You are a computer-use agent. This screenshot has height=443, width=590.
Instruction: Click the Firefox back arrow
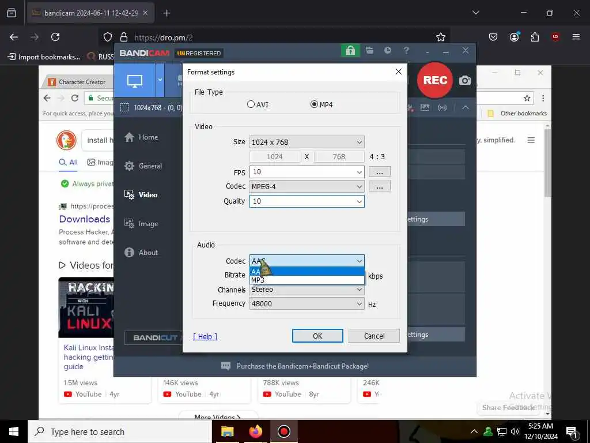click(x=14, y=37)
